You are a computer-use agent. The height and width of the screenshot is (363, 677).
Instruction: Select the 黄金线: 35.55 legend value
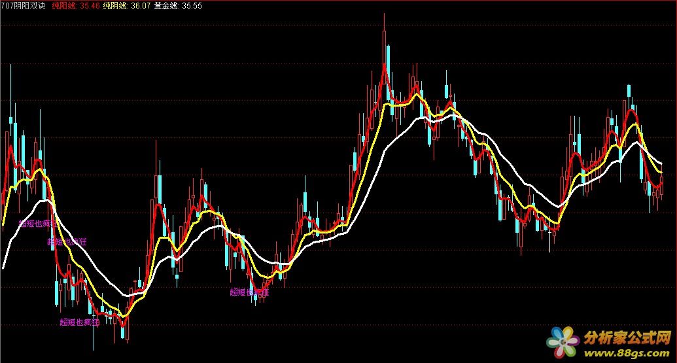click(178, 6)
